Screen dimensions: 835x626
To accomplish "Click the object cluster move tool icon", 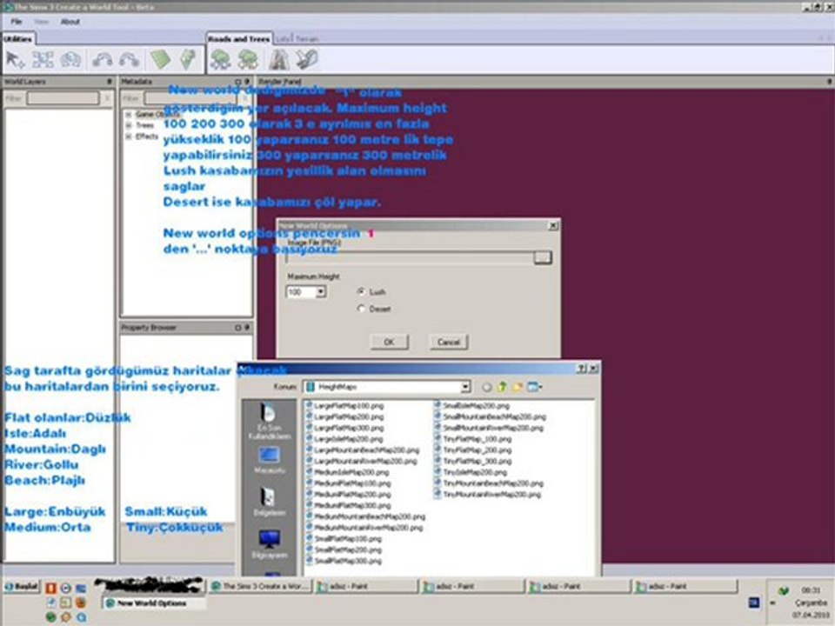I will pyautogui.click(x=43, y=60).
